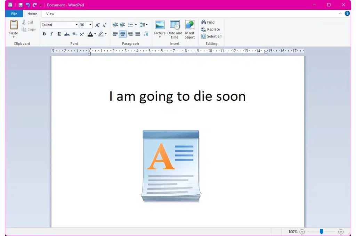Screen dimensions: 356x236
Task: Toggle Superscript formatting
Action: 82,34
